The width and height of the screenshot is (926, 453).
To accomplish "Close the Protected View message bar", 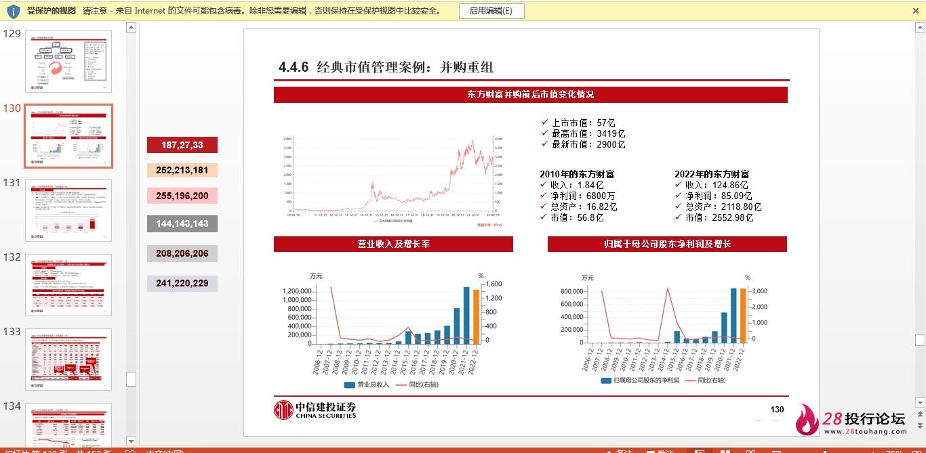I will (x=915, y=11).
